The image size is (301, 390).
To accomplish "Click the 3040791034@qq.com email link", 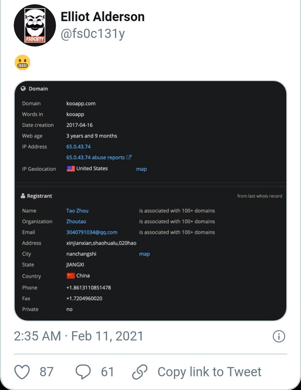I will point(92,232).
